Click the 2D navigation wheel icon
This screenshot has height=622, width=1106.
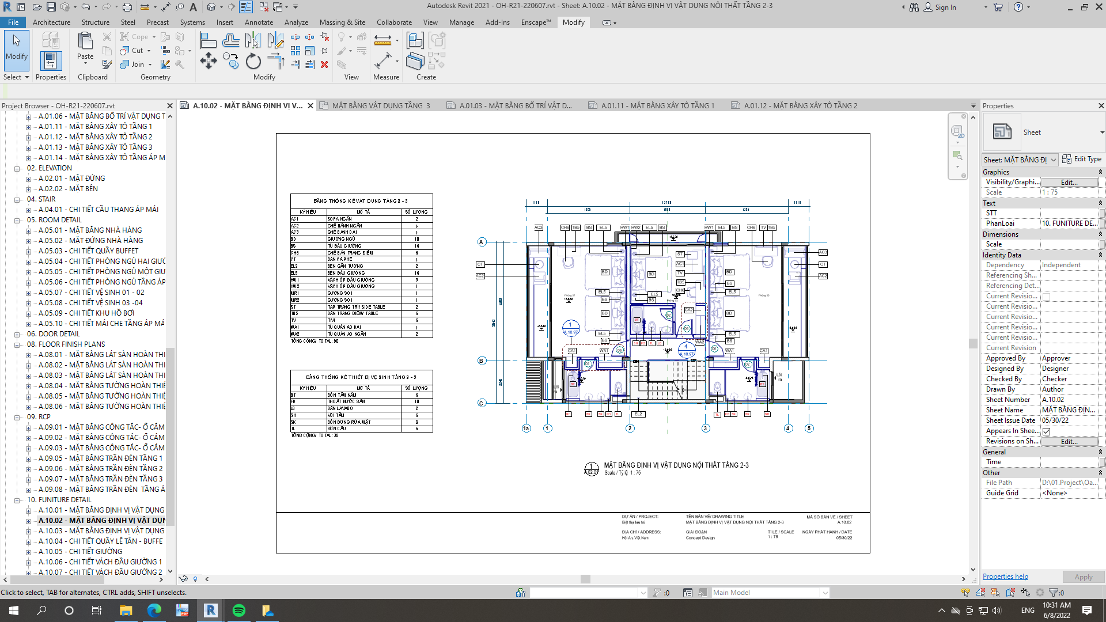coord(957,132)
